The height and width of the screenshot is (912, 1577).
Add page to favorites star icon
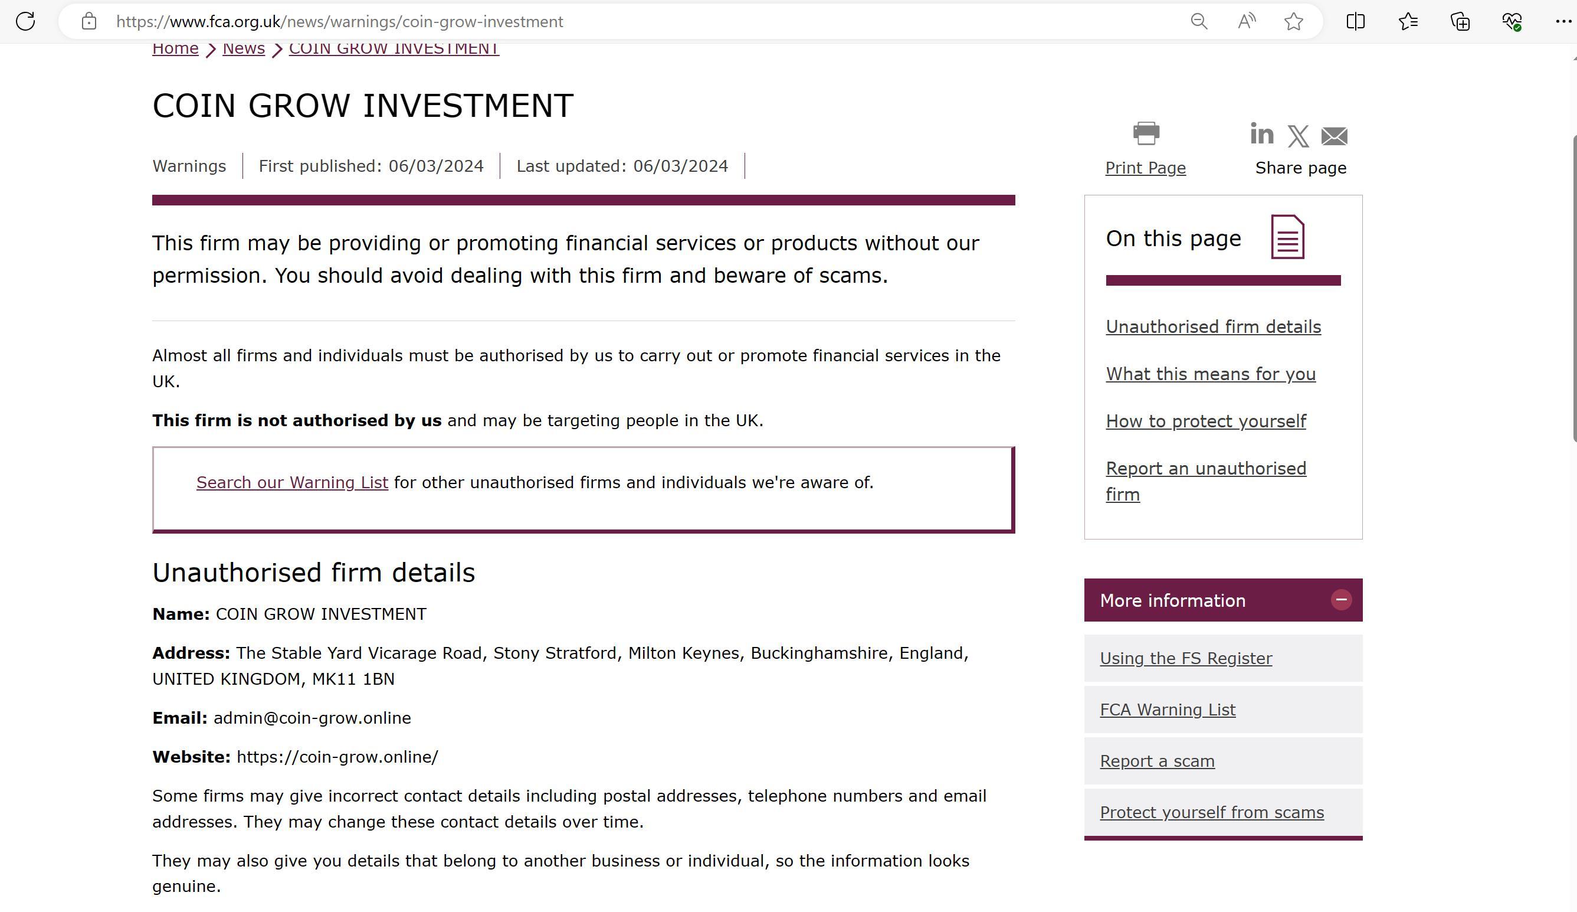(x=1293, y=21)
